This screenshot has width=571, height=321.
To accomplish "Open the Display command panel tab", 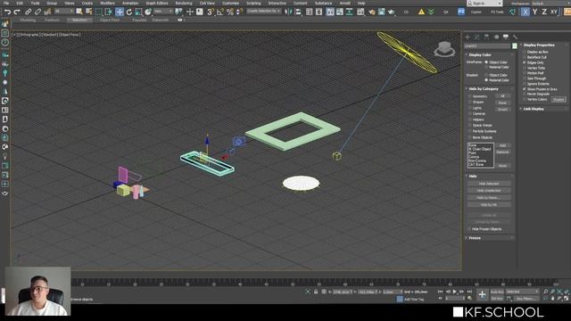I will [506, 37].
